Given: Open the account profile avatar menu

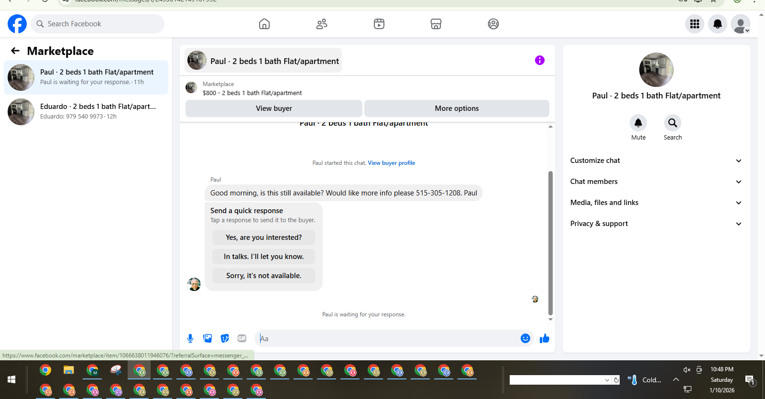Looking at the screenshot, I should (x=741, y=24).
